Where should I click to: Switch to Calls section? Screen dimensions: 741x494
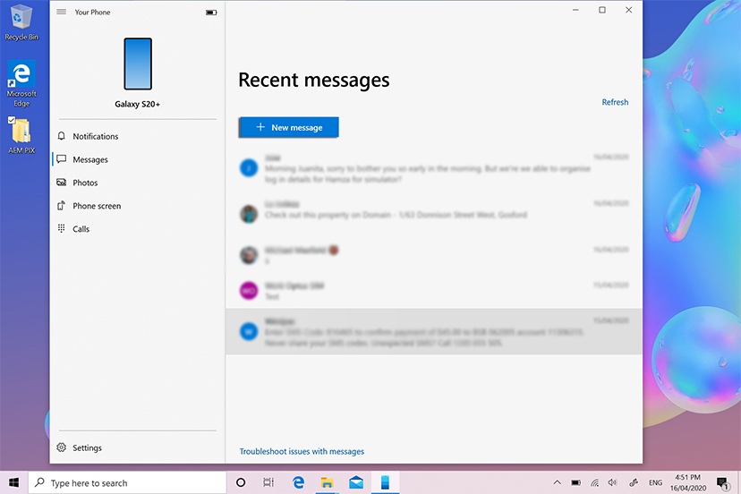click(x=137, y=229)
